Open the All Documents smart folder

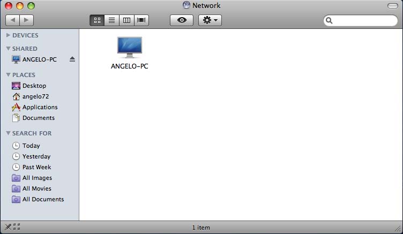(x=38, y=199)
